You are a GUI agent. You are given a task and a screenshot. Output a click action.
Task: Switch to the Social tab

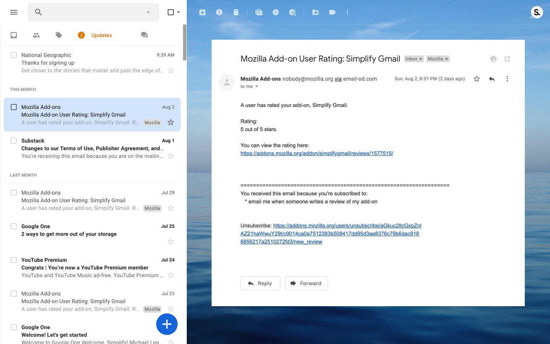pos(36,35)
